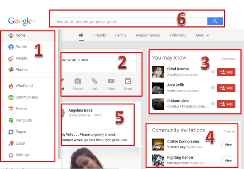
Task: Click View all community invitations
Action: (x=230, y=131)
